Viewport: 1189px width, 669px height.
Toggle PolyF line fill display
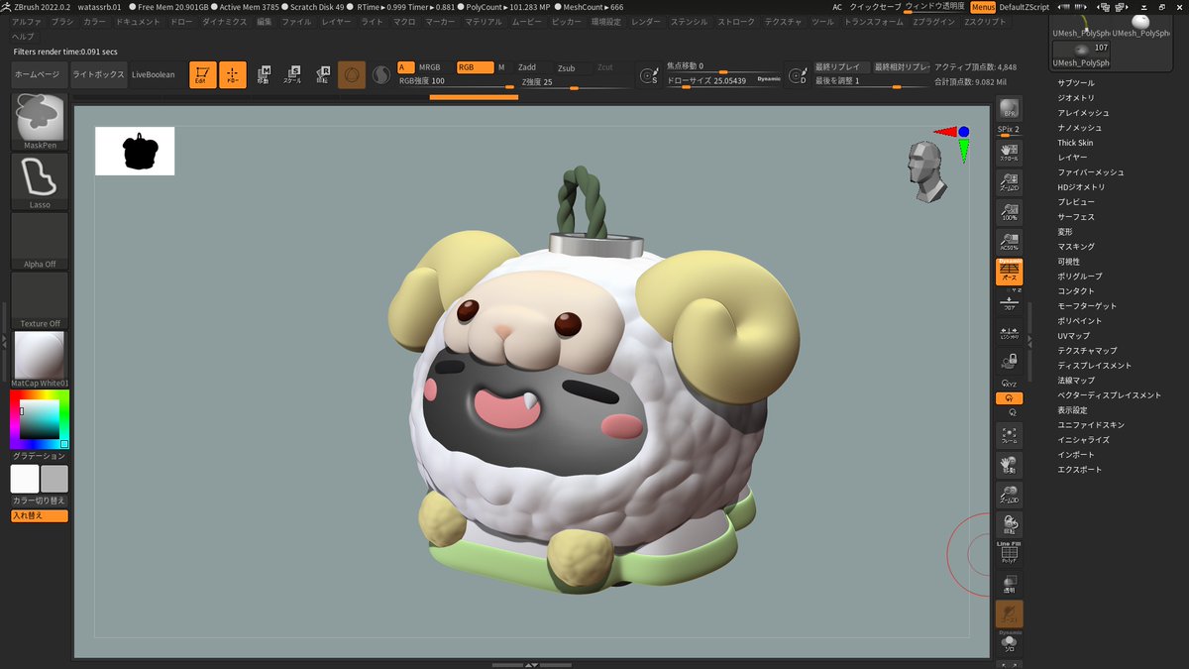1010,553
